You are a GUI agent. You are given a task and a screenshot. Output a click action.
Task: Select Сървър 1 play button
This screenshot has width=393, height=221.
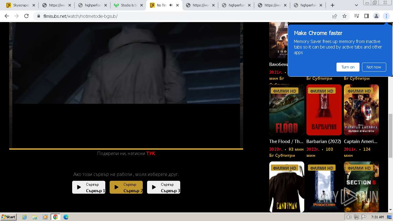pos(89,187)
